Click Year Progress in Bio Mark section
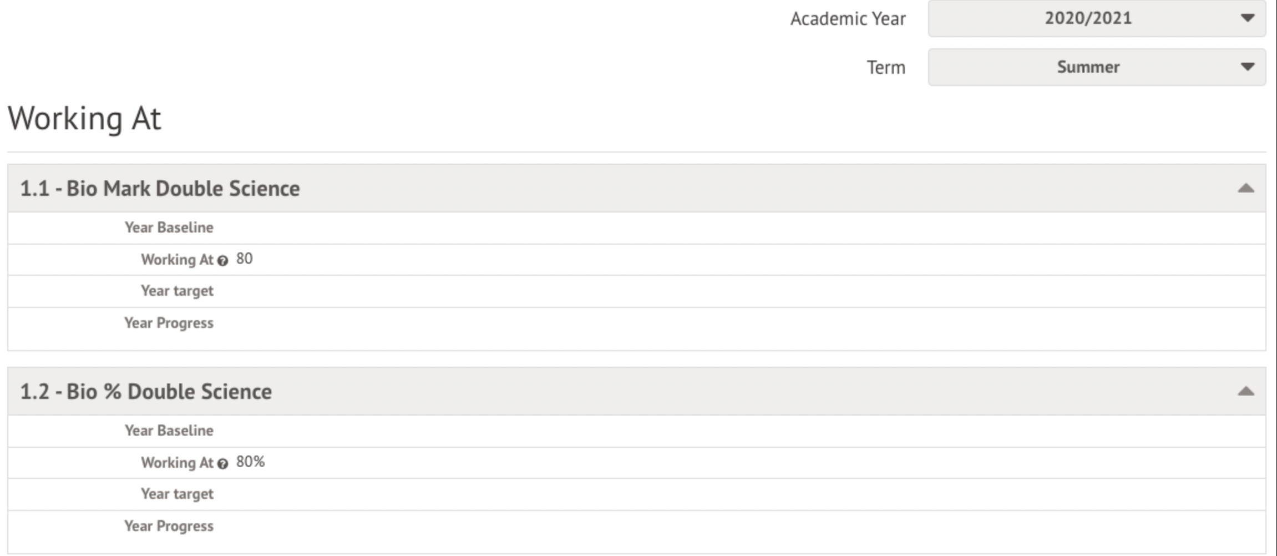 point(169,323)
